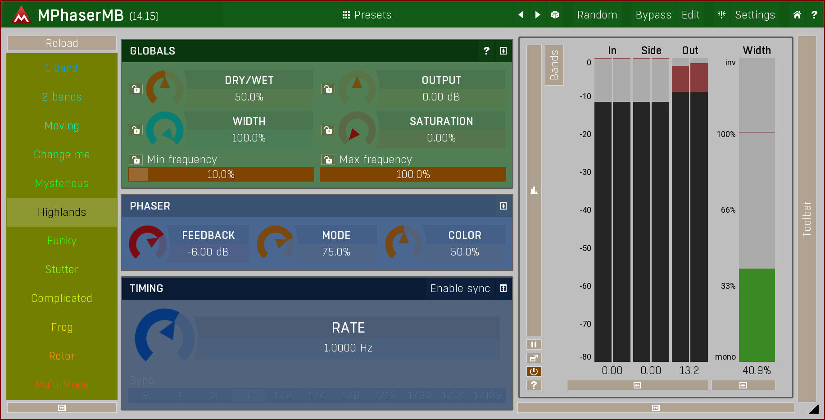Click the meter power icon
The height and width of the screenshot is (420, 825).
point(534,371)
